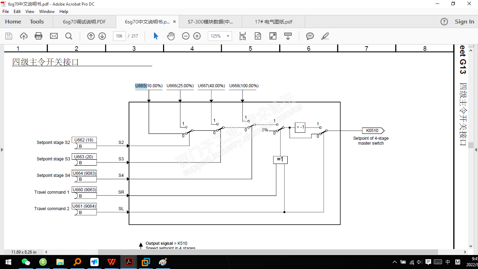Click the read mode keyboard-arrow icon

pyautogui.click(x=288, y=36)
